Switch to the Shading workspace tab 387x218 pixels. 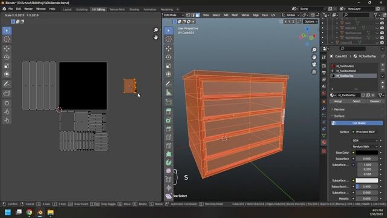click(134, 10)
